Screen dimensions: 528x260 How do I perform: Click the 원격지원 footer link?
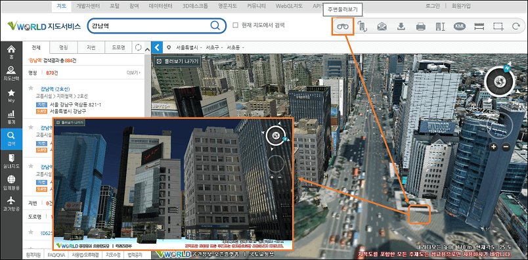(x=33, y=255)
